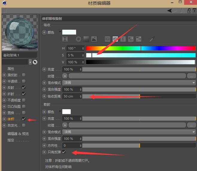This screenshot has height=171, width=197.
Task: Select the 折射 channel in list
Action: point(11,94)
